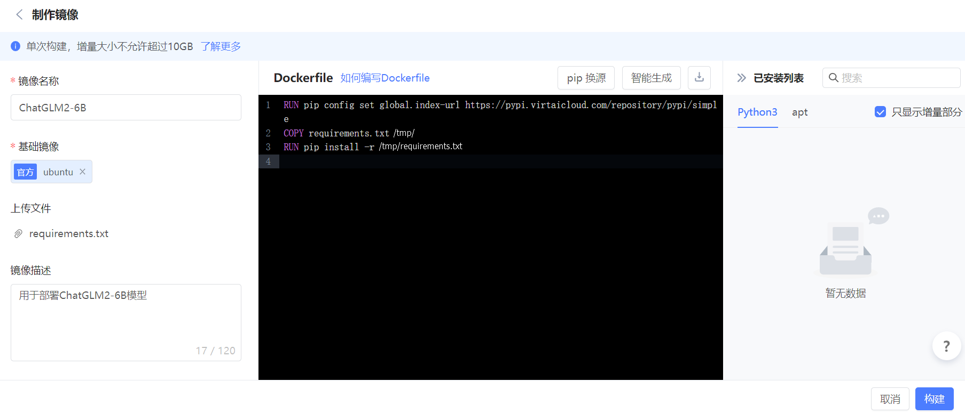Toggle the 只显示增量部分 checkbox
The image size is (965, 414).
(x=880, y=112)
